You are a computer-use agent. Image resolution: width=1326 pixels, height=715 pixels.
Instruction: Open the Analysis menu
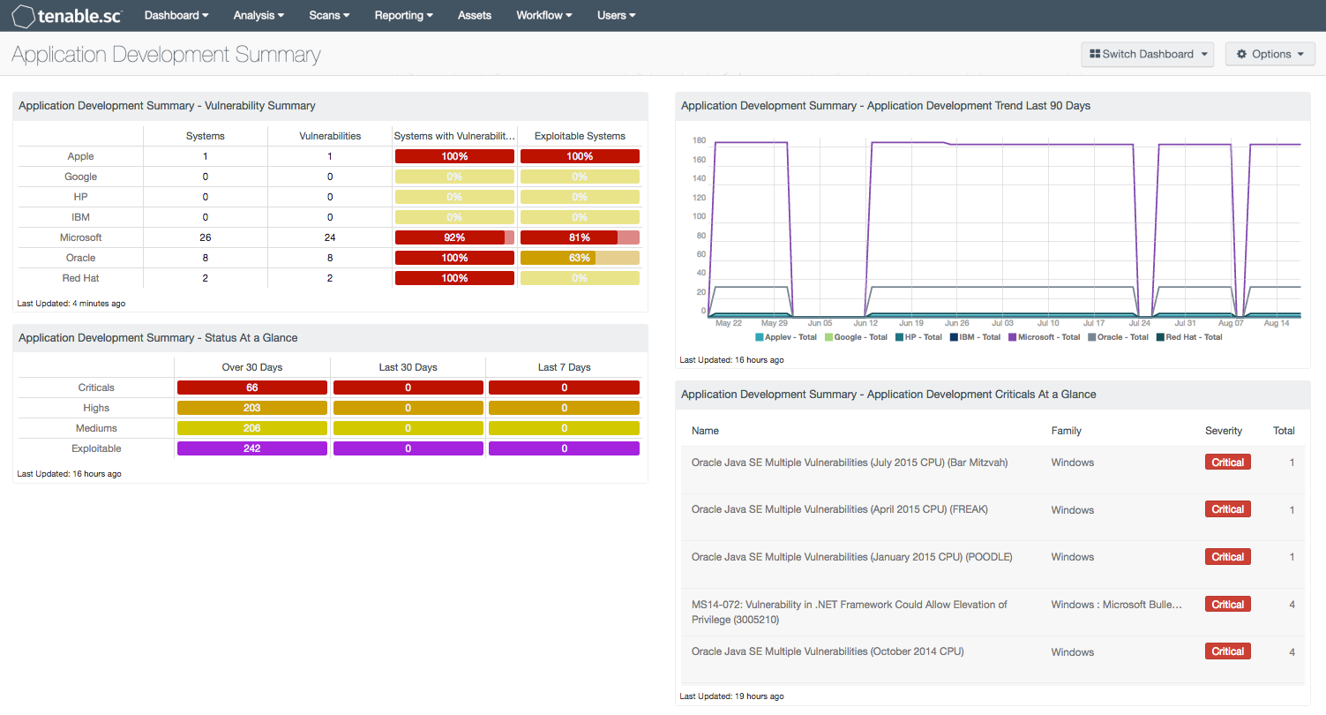click(x=258, y=15)
